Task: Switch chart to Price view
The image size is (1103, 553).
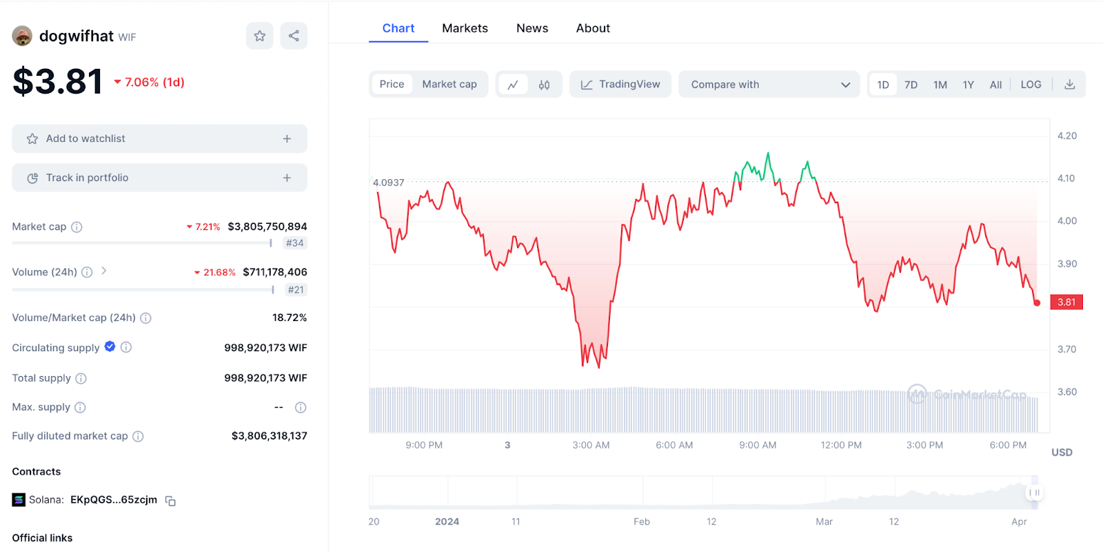Action: coord(392,85)
